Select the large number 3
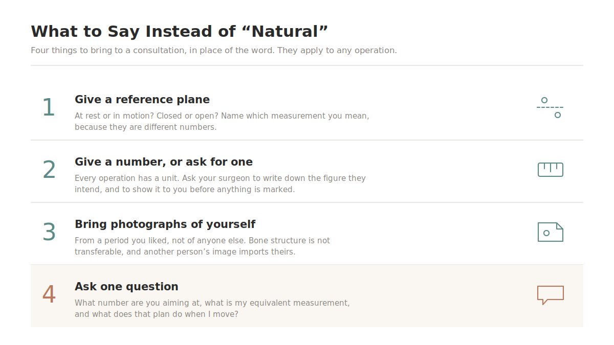This screenshot has width=614, height=345. 49,233
